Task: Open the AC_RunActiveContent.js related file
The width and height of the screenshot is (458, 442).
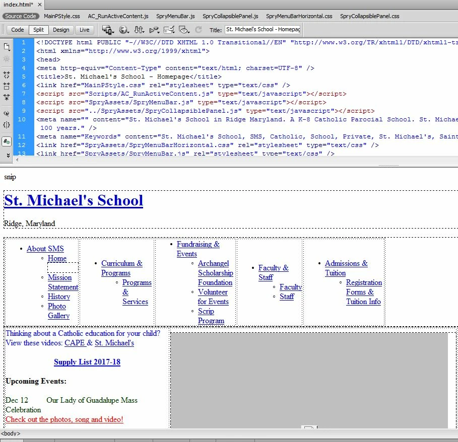Action: pos(118,16)
